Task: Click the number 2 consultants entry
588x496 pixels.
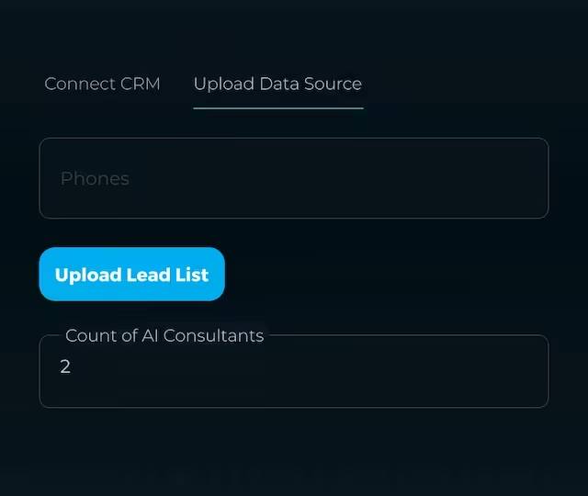Action: pos(65,366)
